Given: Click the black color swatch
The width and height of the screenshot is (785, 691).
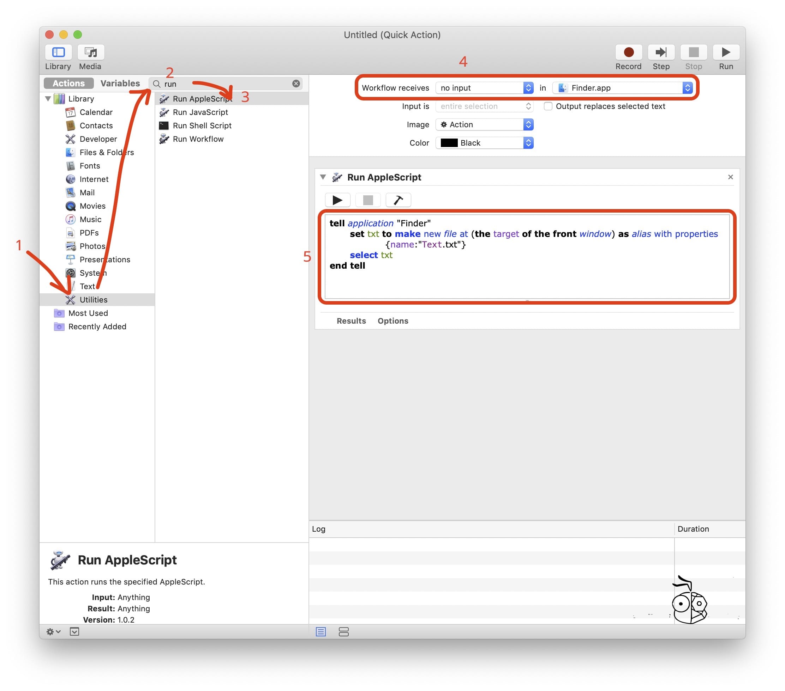Looking at the screenshot, I should (449, 143).
